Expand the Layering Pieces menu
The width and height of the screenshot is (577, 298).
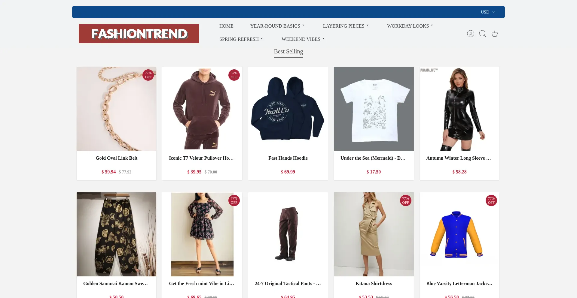click(x=346, y=26)
